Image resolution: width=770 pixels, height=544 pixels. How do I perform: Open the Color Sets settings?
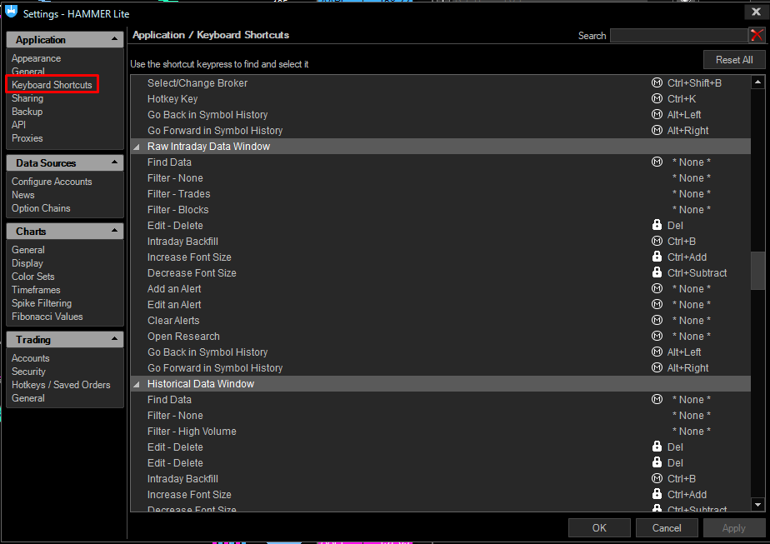click(x=32, y=277)
